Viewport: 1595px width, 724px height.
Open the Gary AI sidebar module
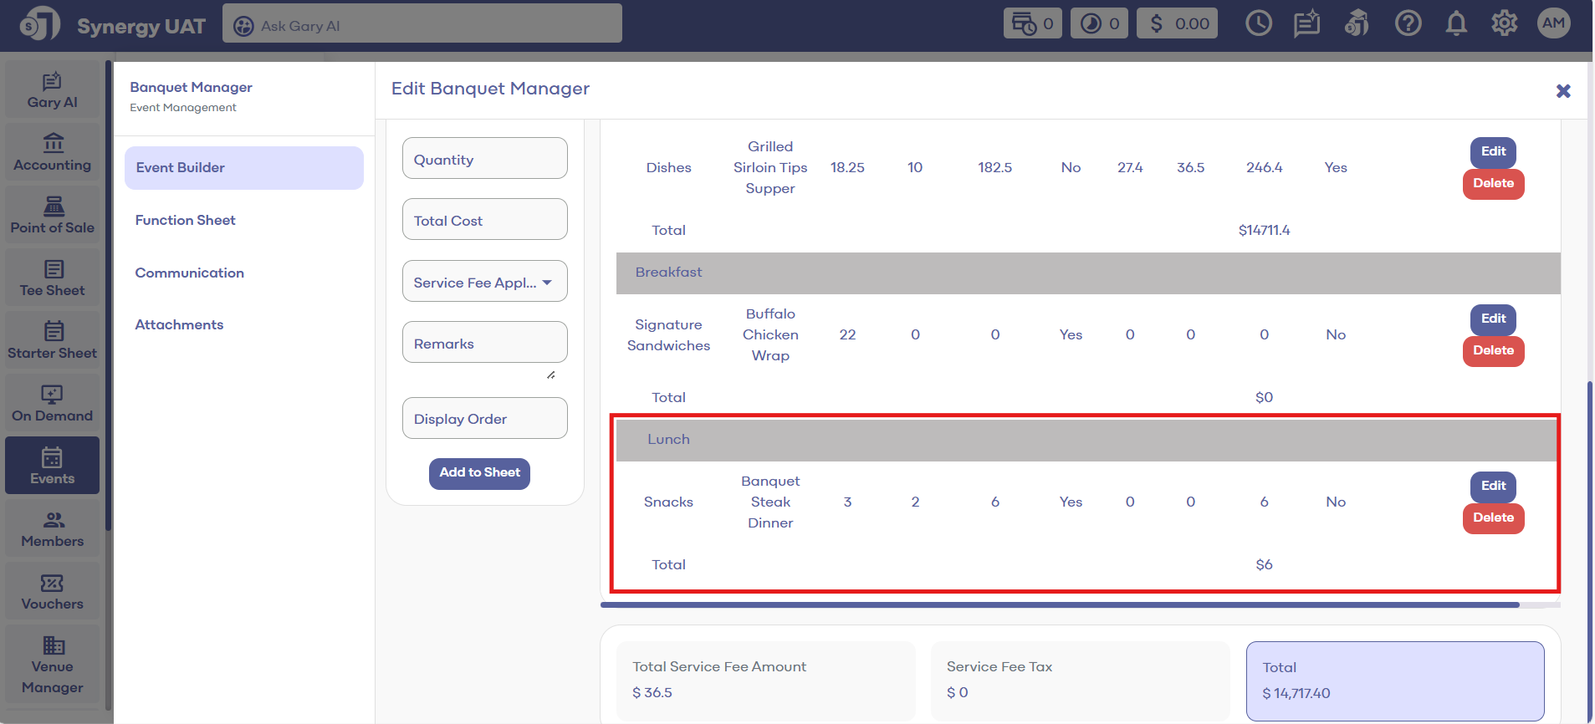pos(52,90)
